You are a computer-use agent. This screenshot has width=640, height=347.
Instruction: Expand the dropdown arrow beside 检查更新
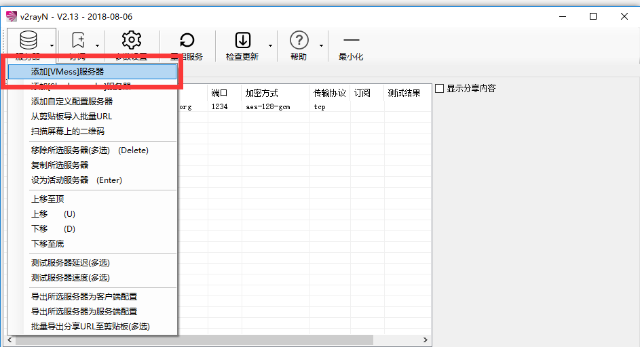coord(270,46)
